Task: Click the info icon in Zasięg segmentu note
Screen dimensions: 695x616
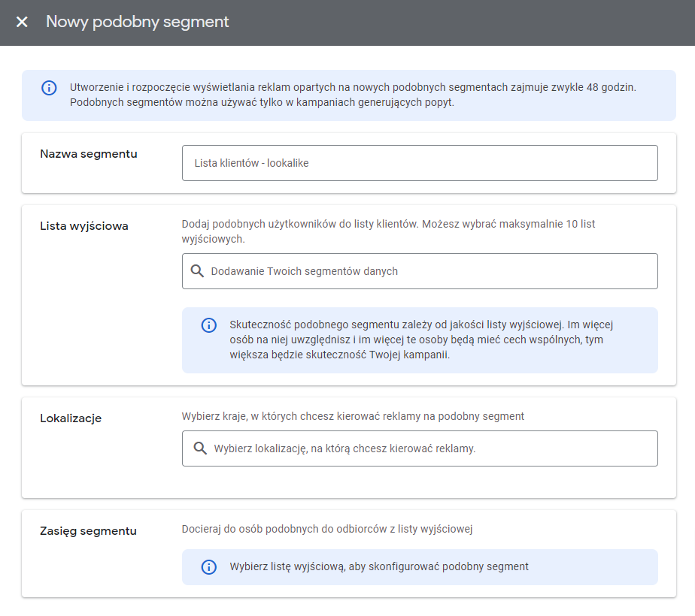Action: (208, 567)
